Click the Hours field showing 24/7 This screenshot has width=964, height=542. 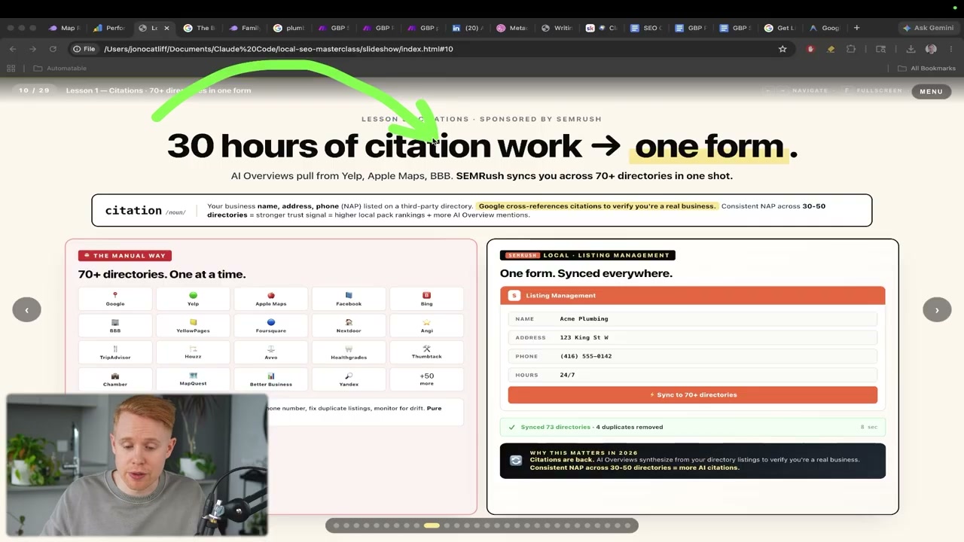[x=693, y=375]
